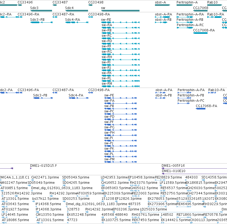Click the EP12826.3prime EST label
The height and width of the screenshot is (224, 227).
(128, 199)
